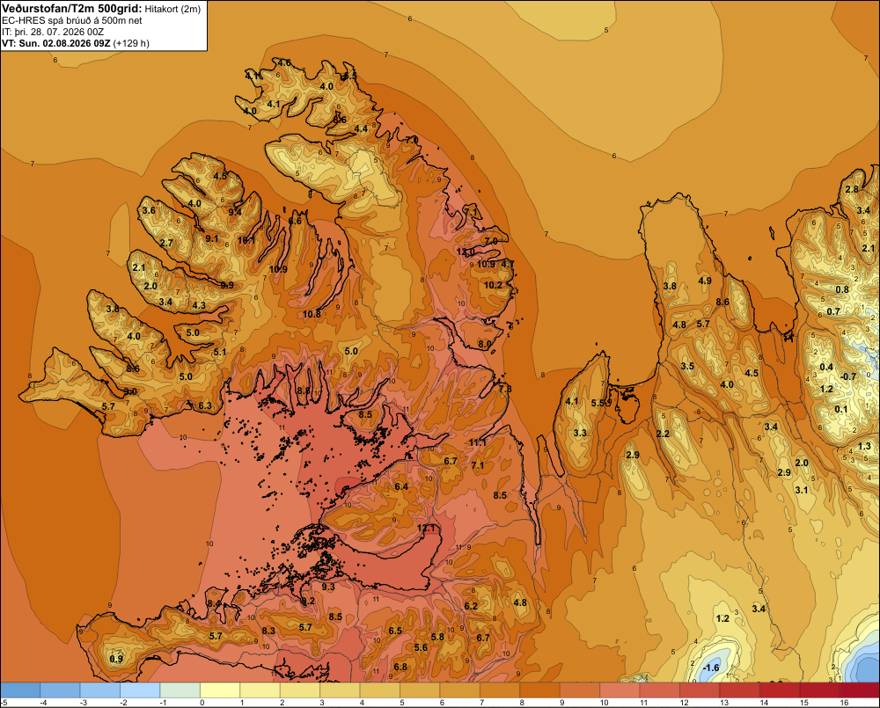Click the '0' label on the legend
Image resolution: width=880 pixels, height=708 pixels.
point(202,703)
